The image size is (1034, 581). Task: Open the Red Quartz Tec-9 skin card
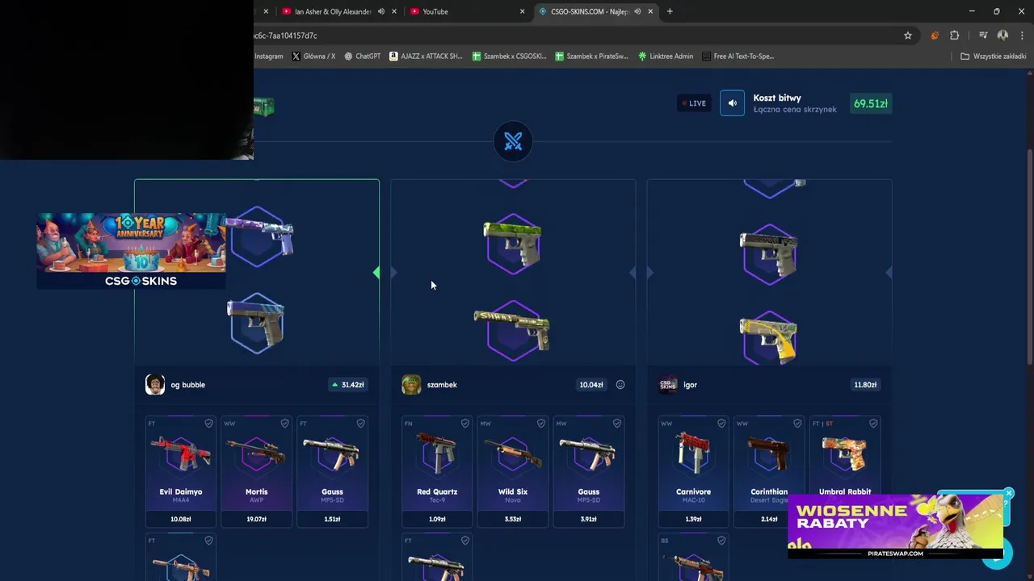pos(437,472)
